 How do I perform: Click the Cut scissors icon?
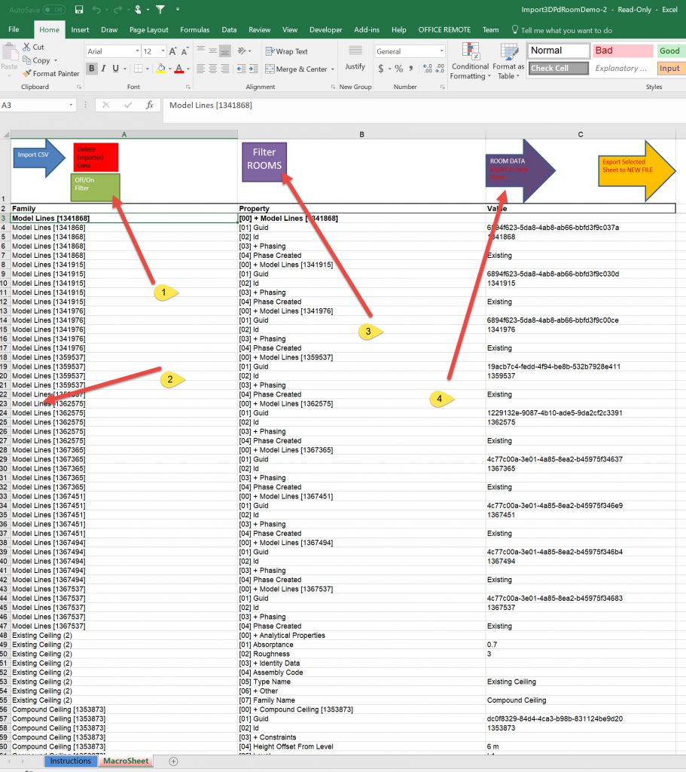coord(27,47)
